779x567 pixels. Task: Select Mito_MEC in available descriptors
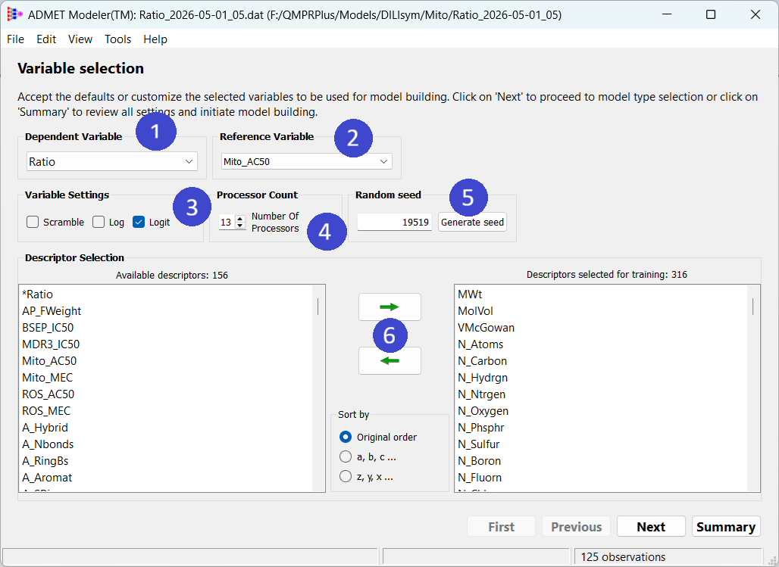coord(47,378)
